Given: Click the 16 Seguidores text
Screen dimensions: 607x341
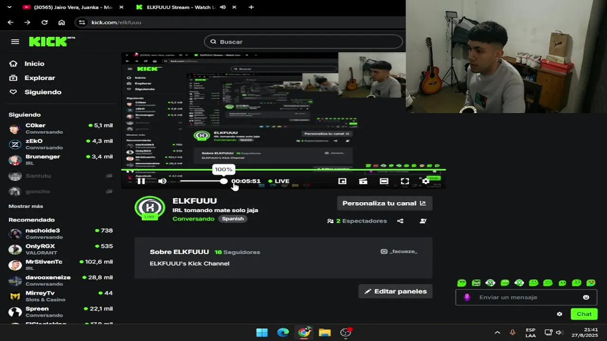Looking at the screenshot, I should (x=237, y=252).
